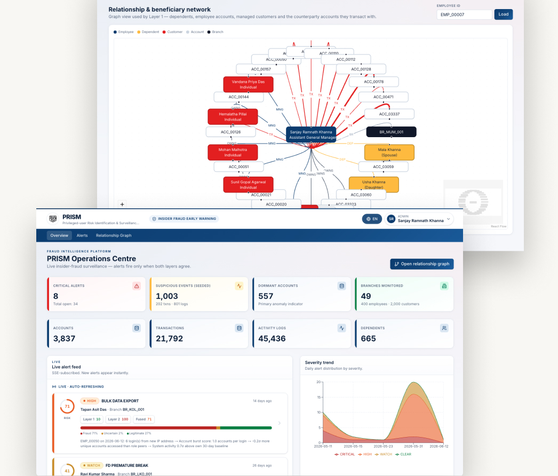Click the WATCH severity badge
This screenshot has height=476, width=558.
pos(91,465)
